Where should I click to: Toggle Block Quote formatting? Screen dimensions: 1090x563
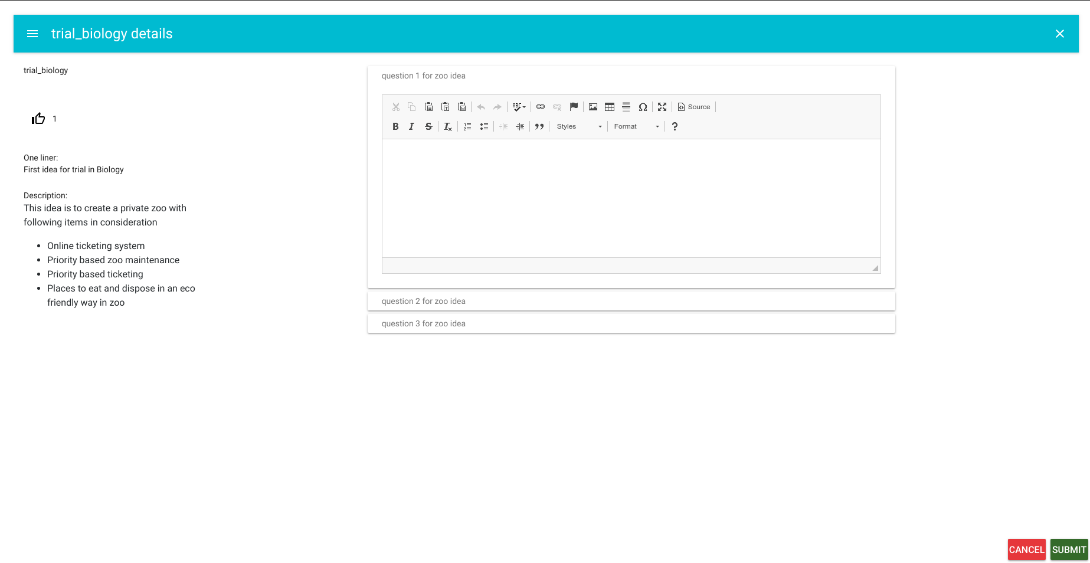(539, 126)
